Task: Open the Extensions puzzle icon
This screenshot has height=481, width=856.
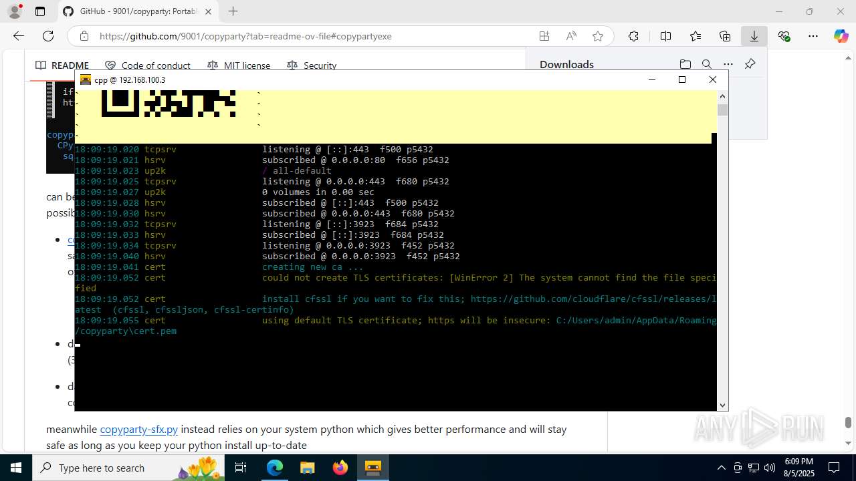Action: (633, 36)
